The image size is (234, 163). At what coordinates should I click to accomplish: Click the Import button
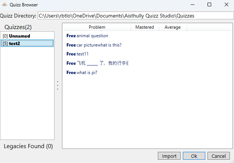coord(169,156)
